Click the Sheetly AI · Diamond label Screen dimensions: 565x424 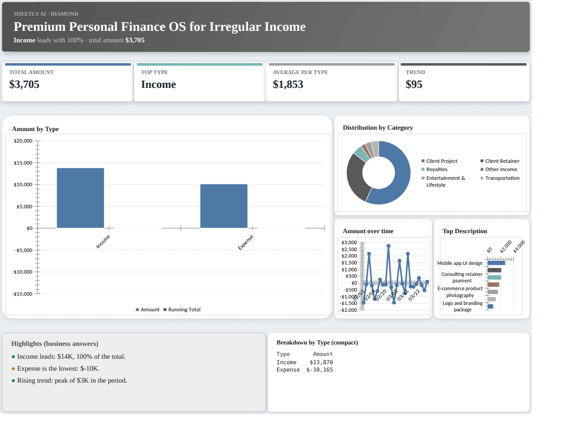click(x=46, y=14)
